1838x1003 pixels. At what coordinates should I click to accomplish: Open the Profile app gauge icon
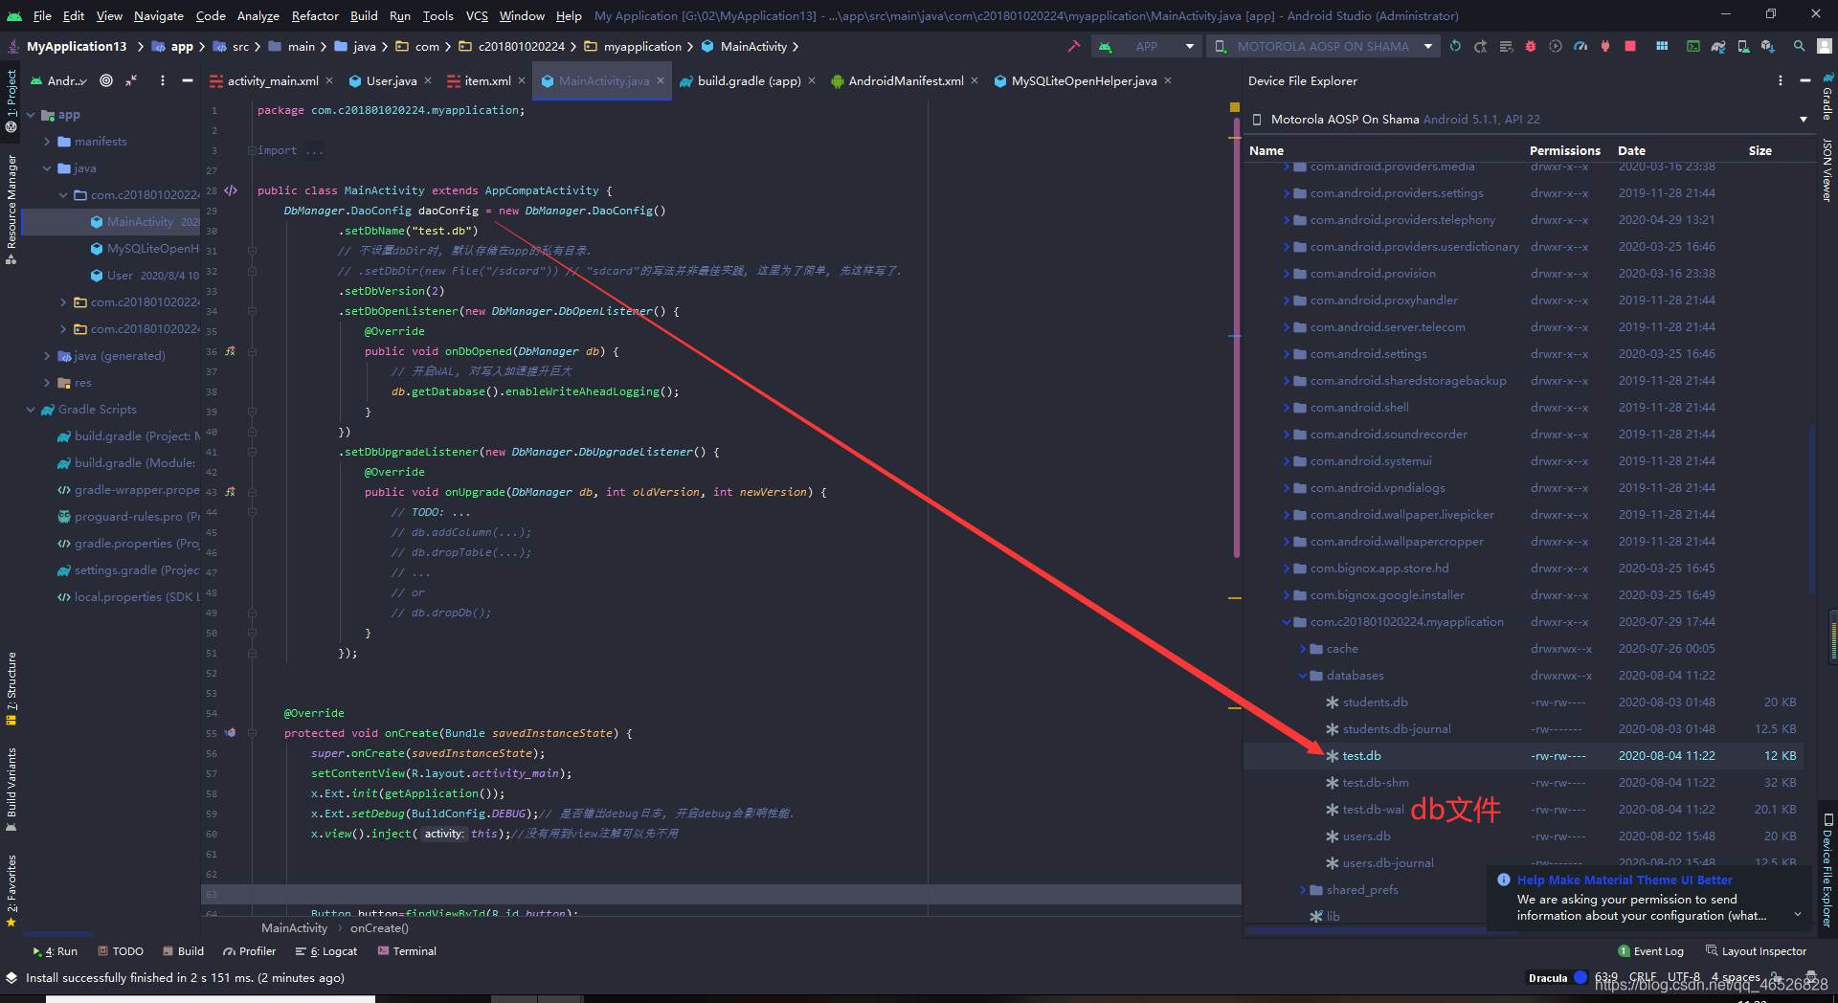[x=1580, y=46]
